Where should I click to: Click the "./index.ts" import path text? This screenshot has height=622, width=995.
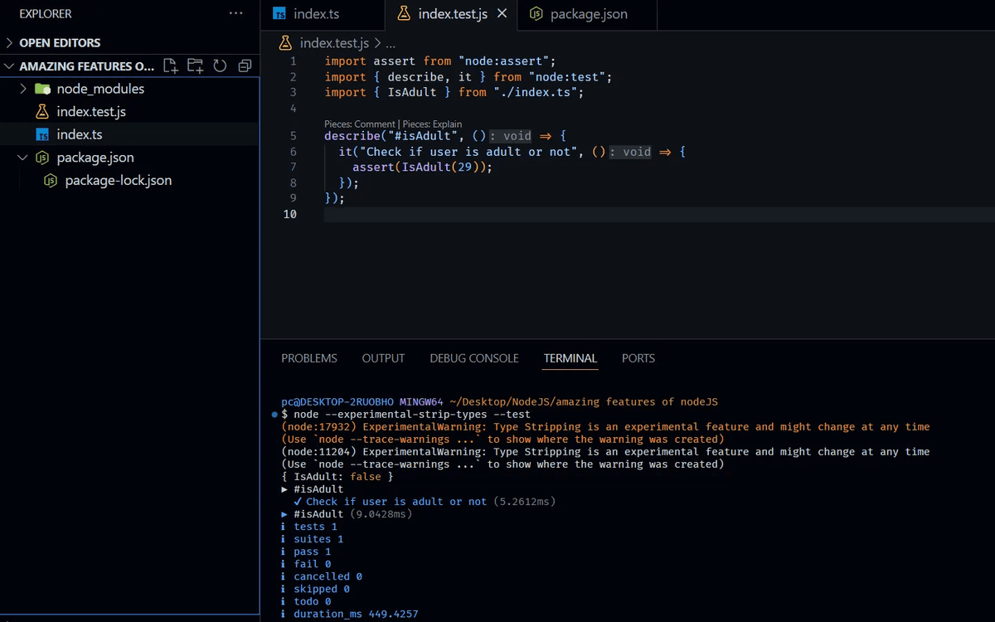[x=536, y=92]
